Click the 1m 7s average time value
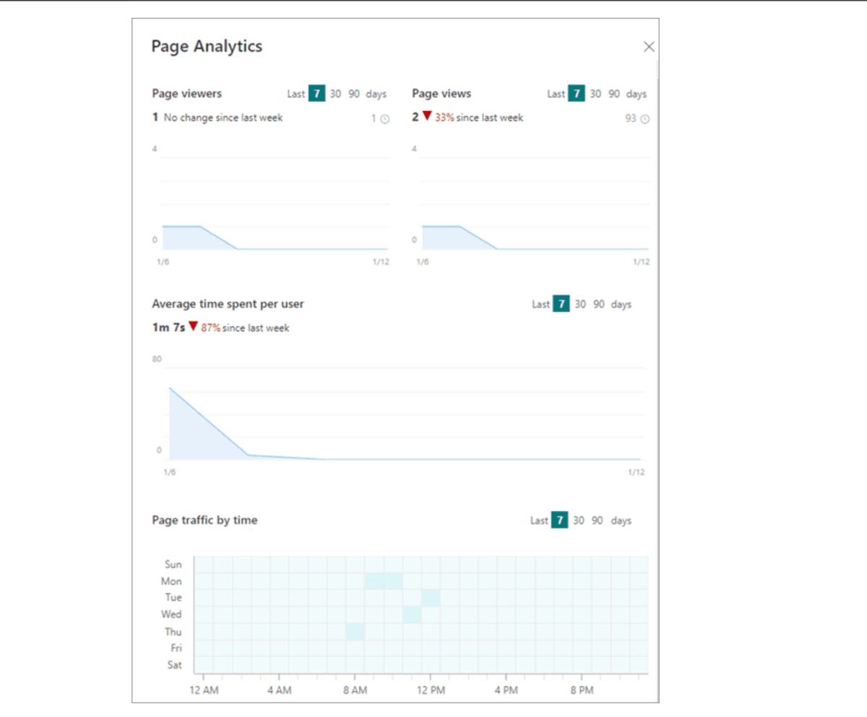867x717 pixels. 168,327
